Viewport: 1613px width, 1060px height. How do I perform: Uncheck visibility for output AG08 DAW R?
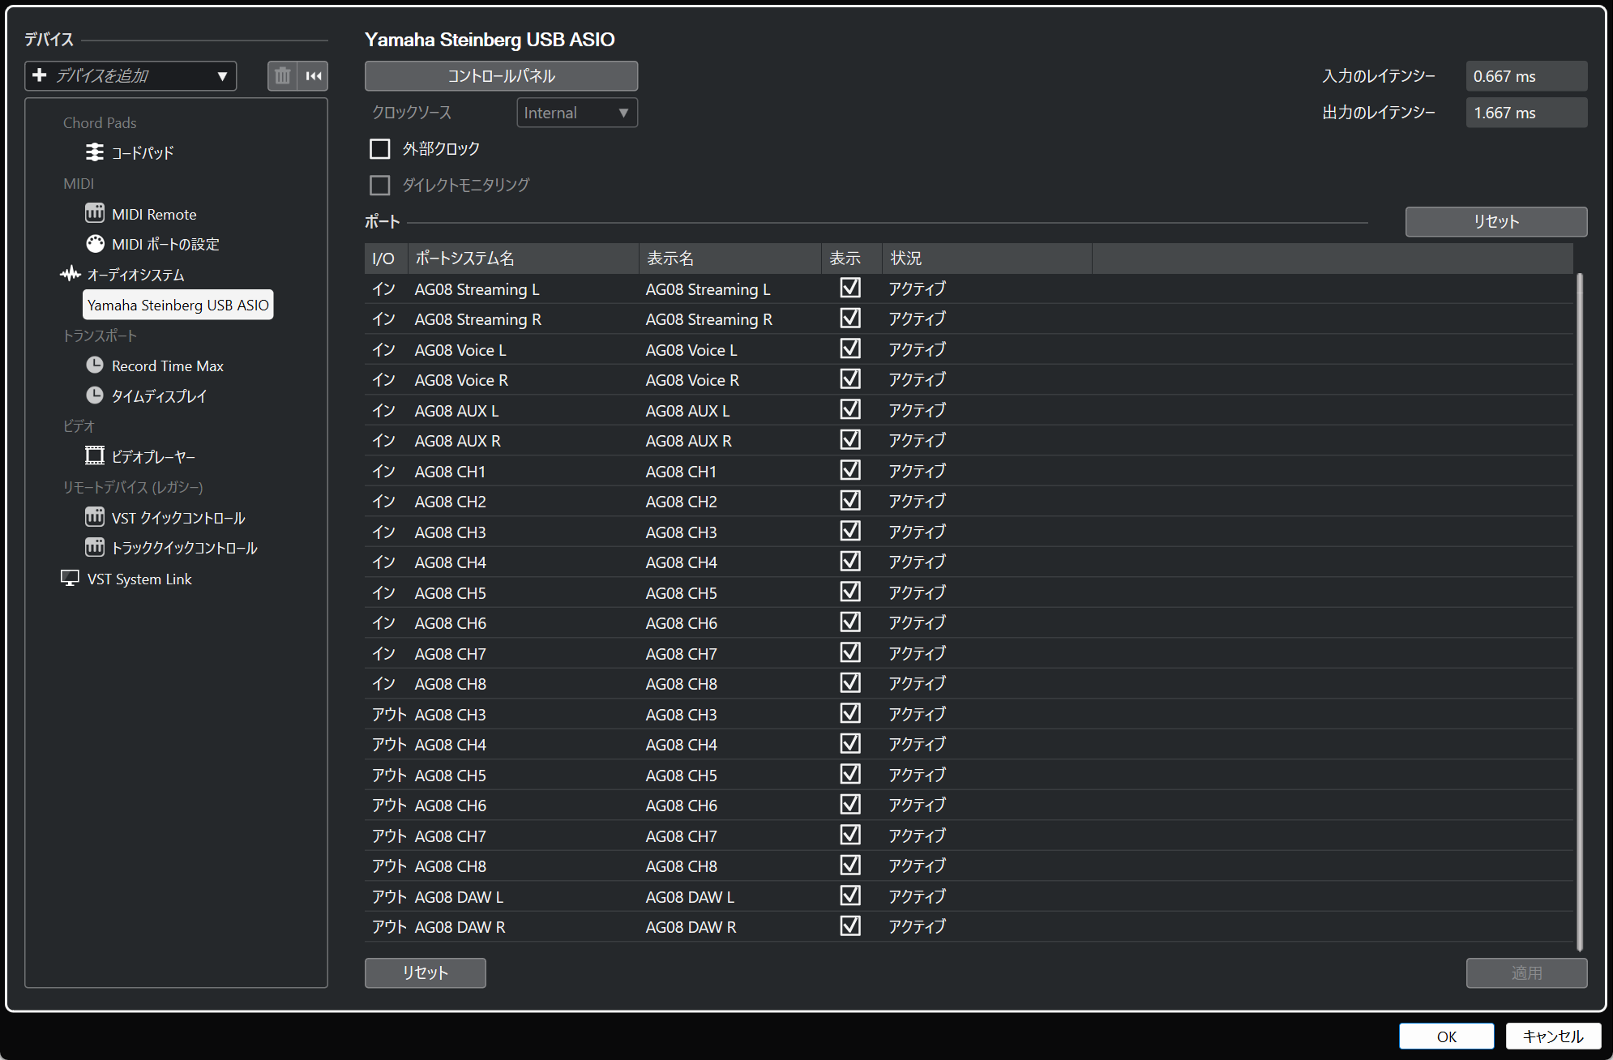(850, 926)
